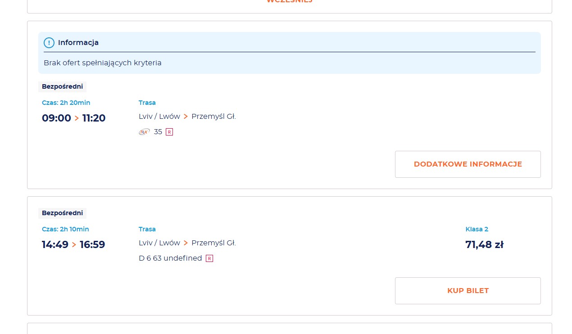
Task: Click Lviv / Lwów on the 14:49 route
Action: 159,243
